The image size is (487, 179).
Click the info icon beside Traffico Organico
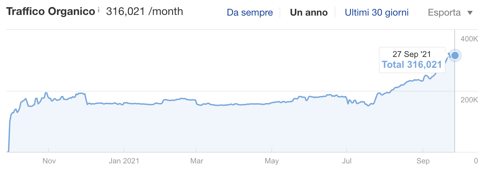pos(99,10)
